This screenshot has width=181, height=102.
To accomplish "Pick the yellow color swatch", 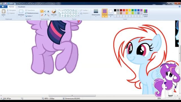I will [130, 10].
